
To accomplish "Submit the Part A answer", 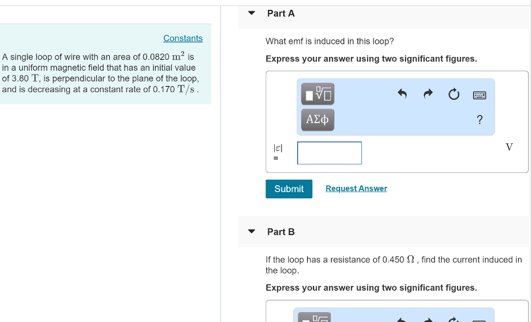I will [288, 188].
